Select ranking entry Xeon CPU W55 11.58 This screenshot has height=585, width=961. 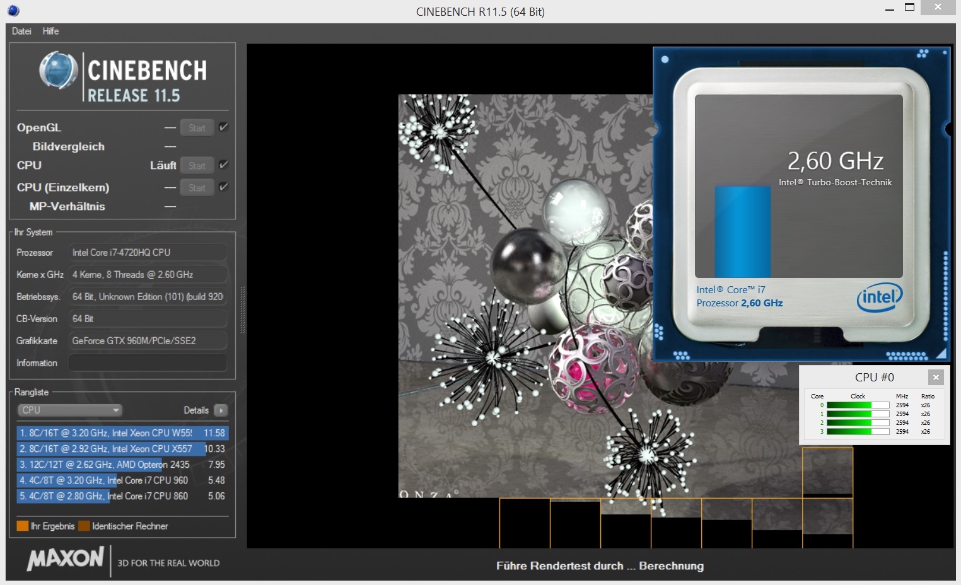click(x=122, y=433)
